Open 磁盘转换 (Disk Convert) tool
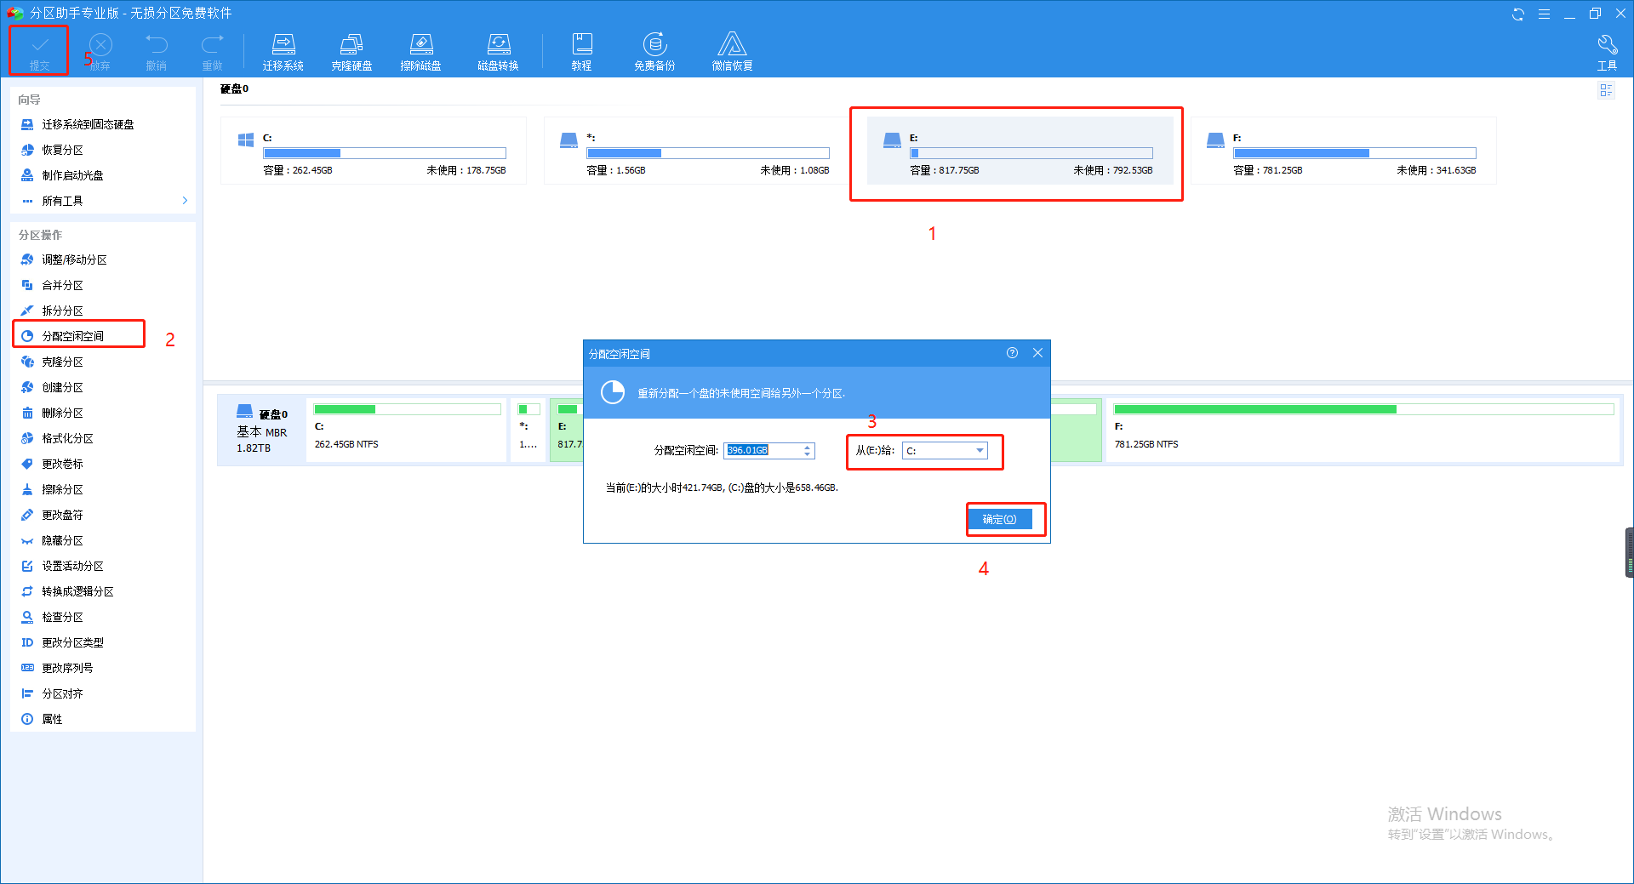The width and height of the screenshot is (1634, 884). (498, 51)
